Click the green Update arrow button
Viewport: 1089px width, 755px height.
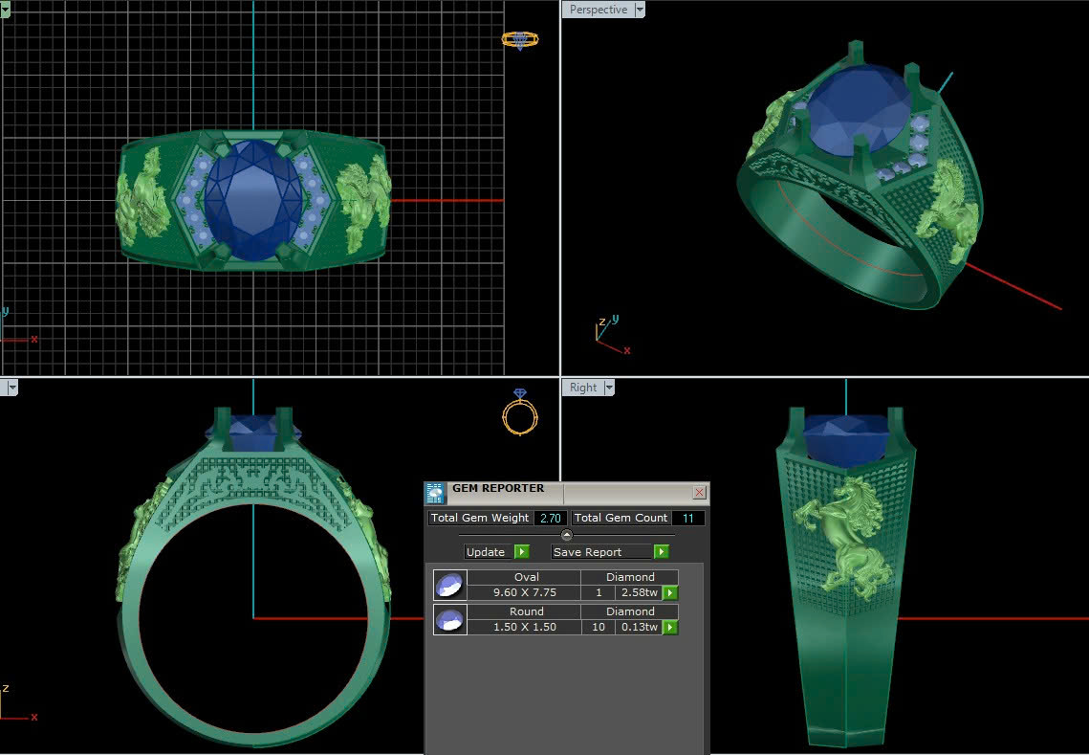click(522, 552)
